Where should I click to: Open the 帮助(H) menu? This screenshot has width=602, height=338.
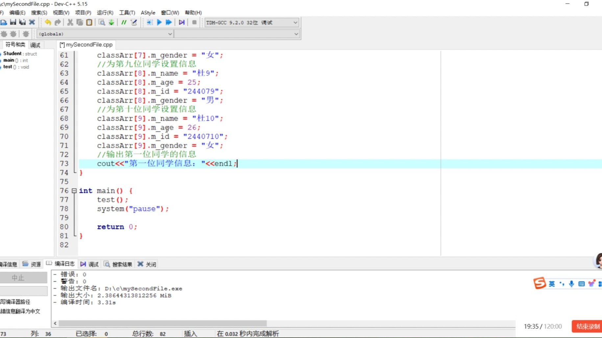click(193, 12)
